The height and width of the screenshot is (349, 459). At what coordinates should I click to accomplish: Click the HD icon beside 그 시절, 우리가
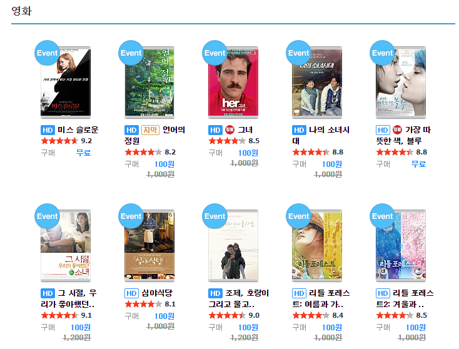(48, 293)
